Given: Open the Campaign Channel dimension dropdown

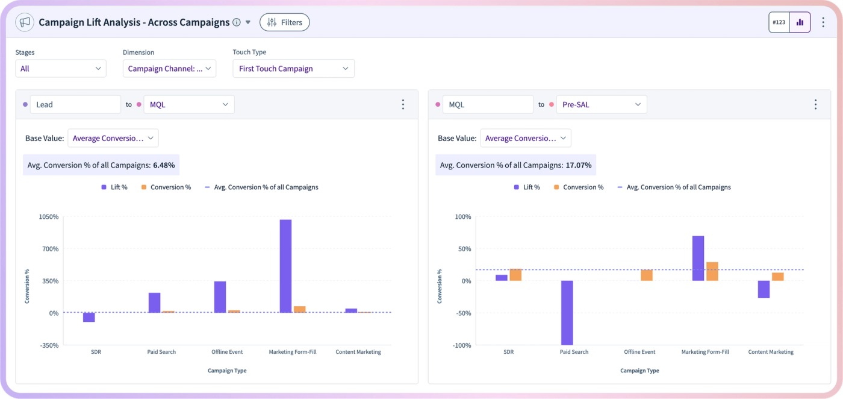Looking at the screenshot, I should [169, 69].
